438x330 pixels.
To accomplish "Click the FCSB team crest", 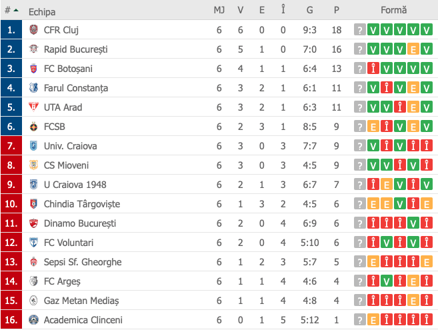I will pyautogui.click(x=34, y=127).
